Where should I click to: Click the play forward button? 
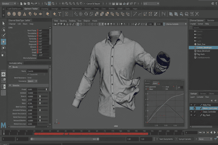pyautogui.click(x=215, y=133)
